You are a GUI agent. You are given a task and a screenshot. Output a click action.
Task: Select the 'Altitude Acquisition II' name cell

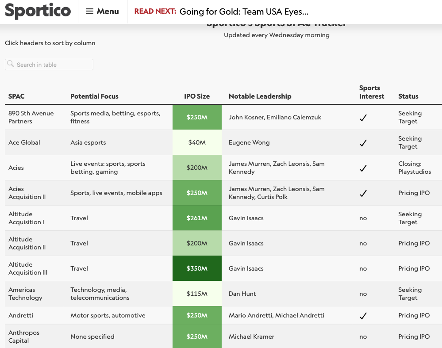coord(27,243)
